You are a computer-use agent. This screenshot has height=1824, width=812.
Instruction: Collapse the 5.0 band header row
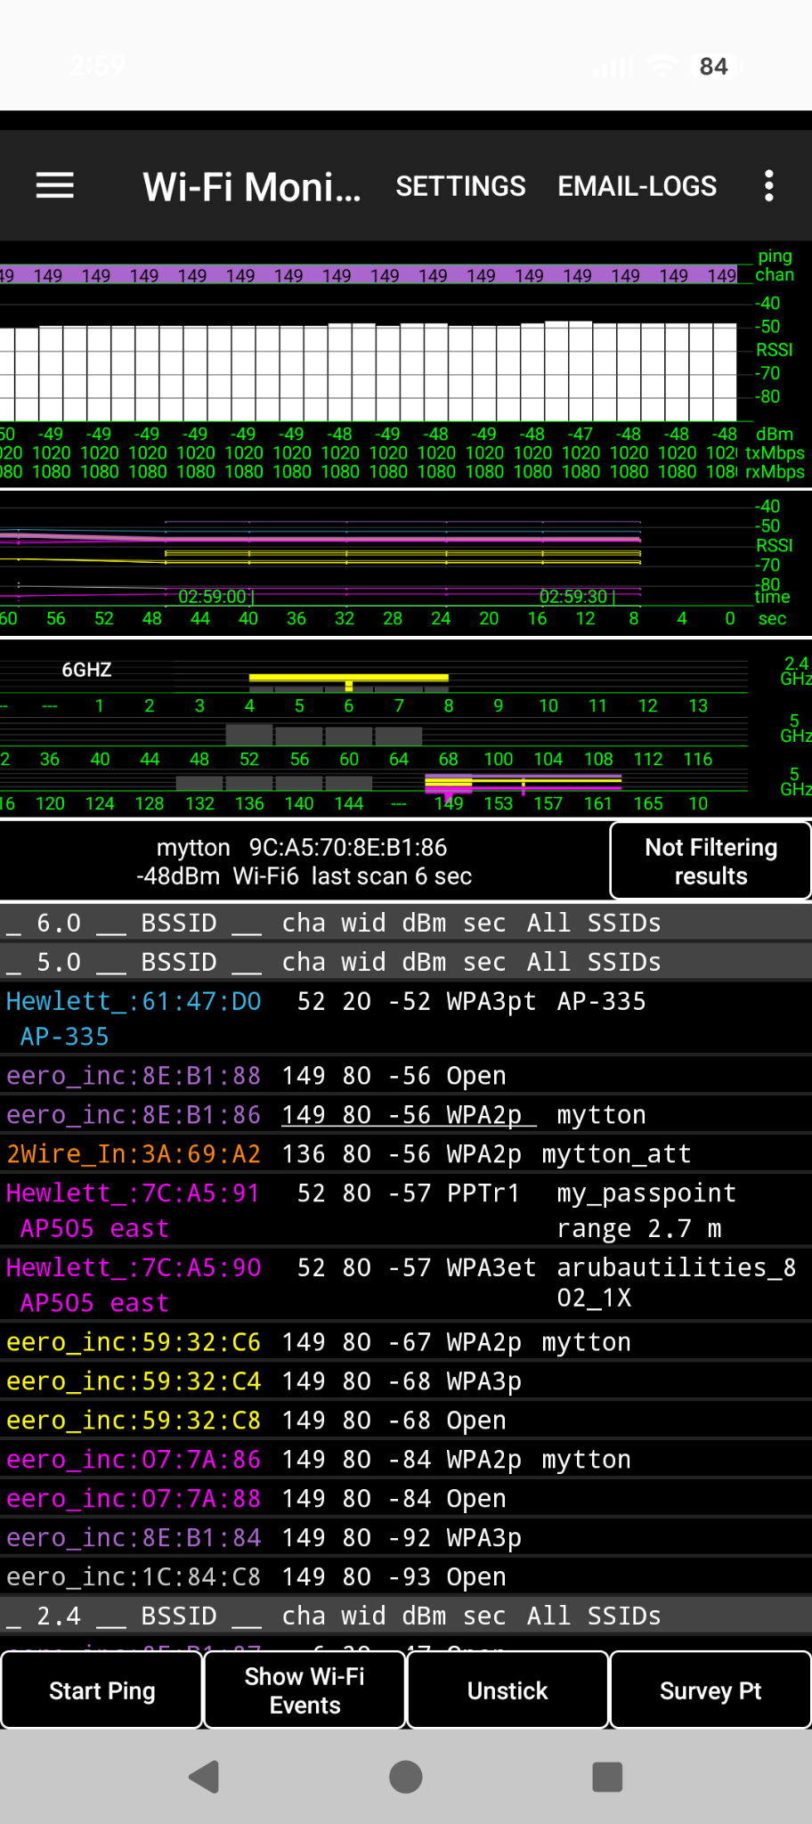[x=406, y=962]
